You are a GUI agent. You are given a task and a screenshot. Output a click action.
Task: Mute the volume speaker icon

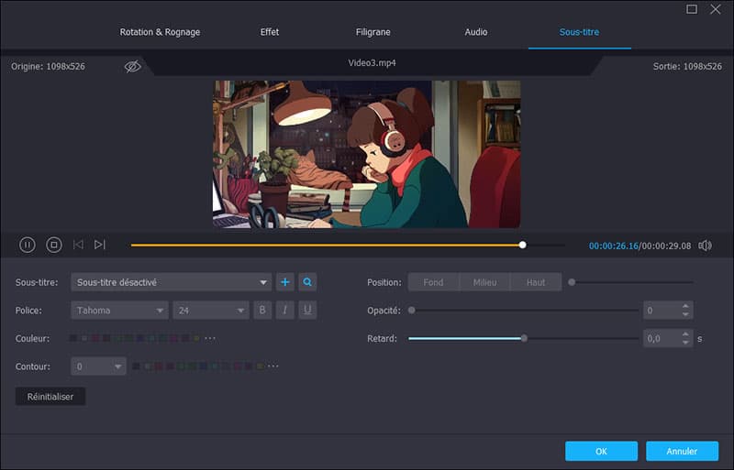tap(705, 246)
